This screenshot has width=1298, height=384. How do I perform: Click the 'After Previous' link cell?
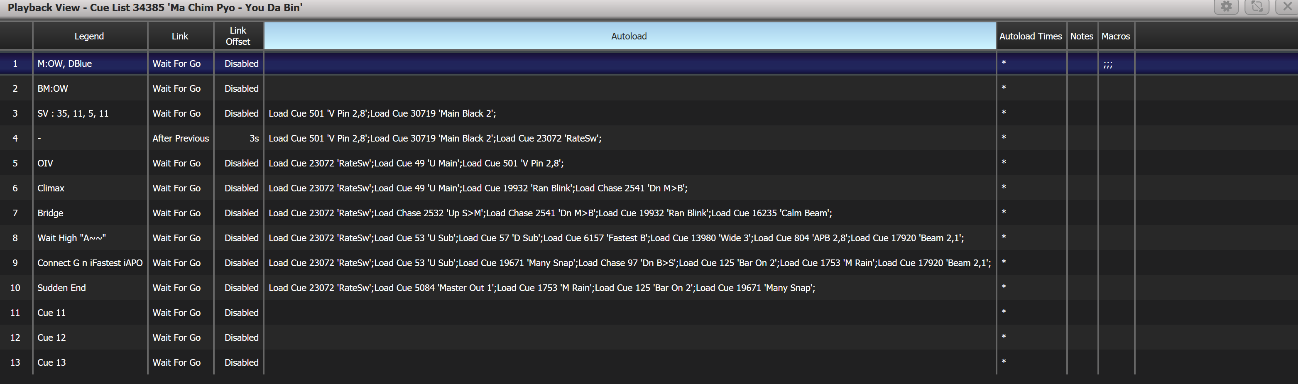tap(180, 138)
